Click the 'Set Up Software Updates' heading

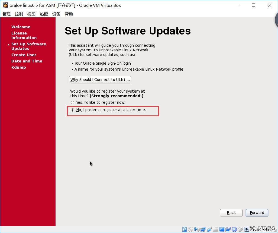(x=128, y=31)
